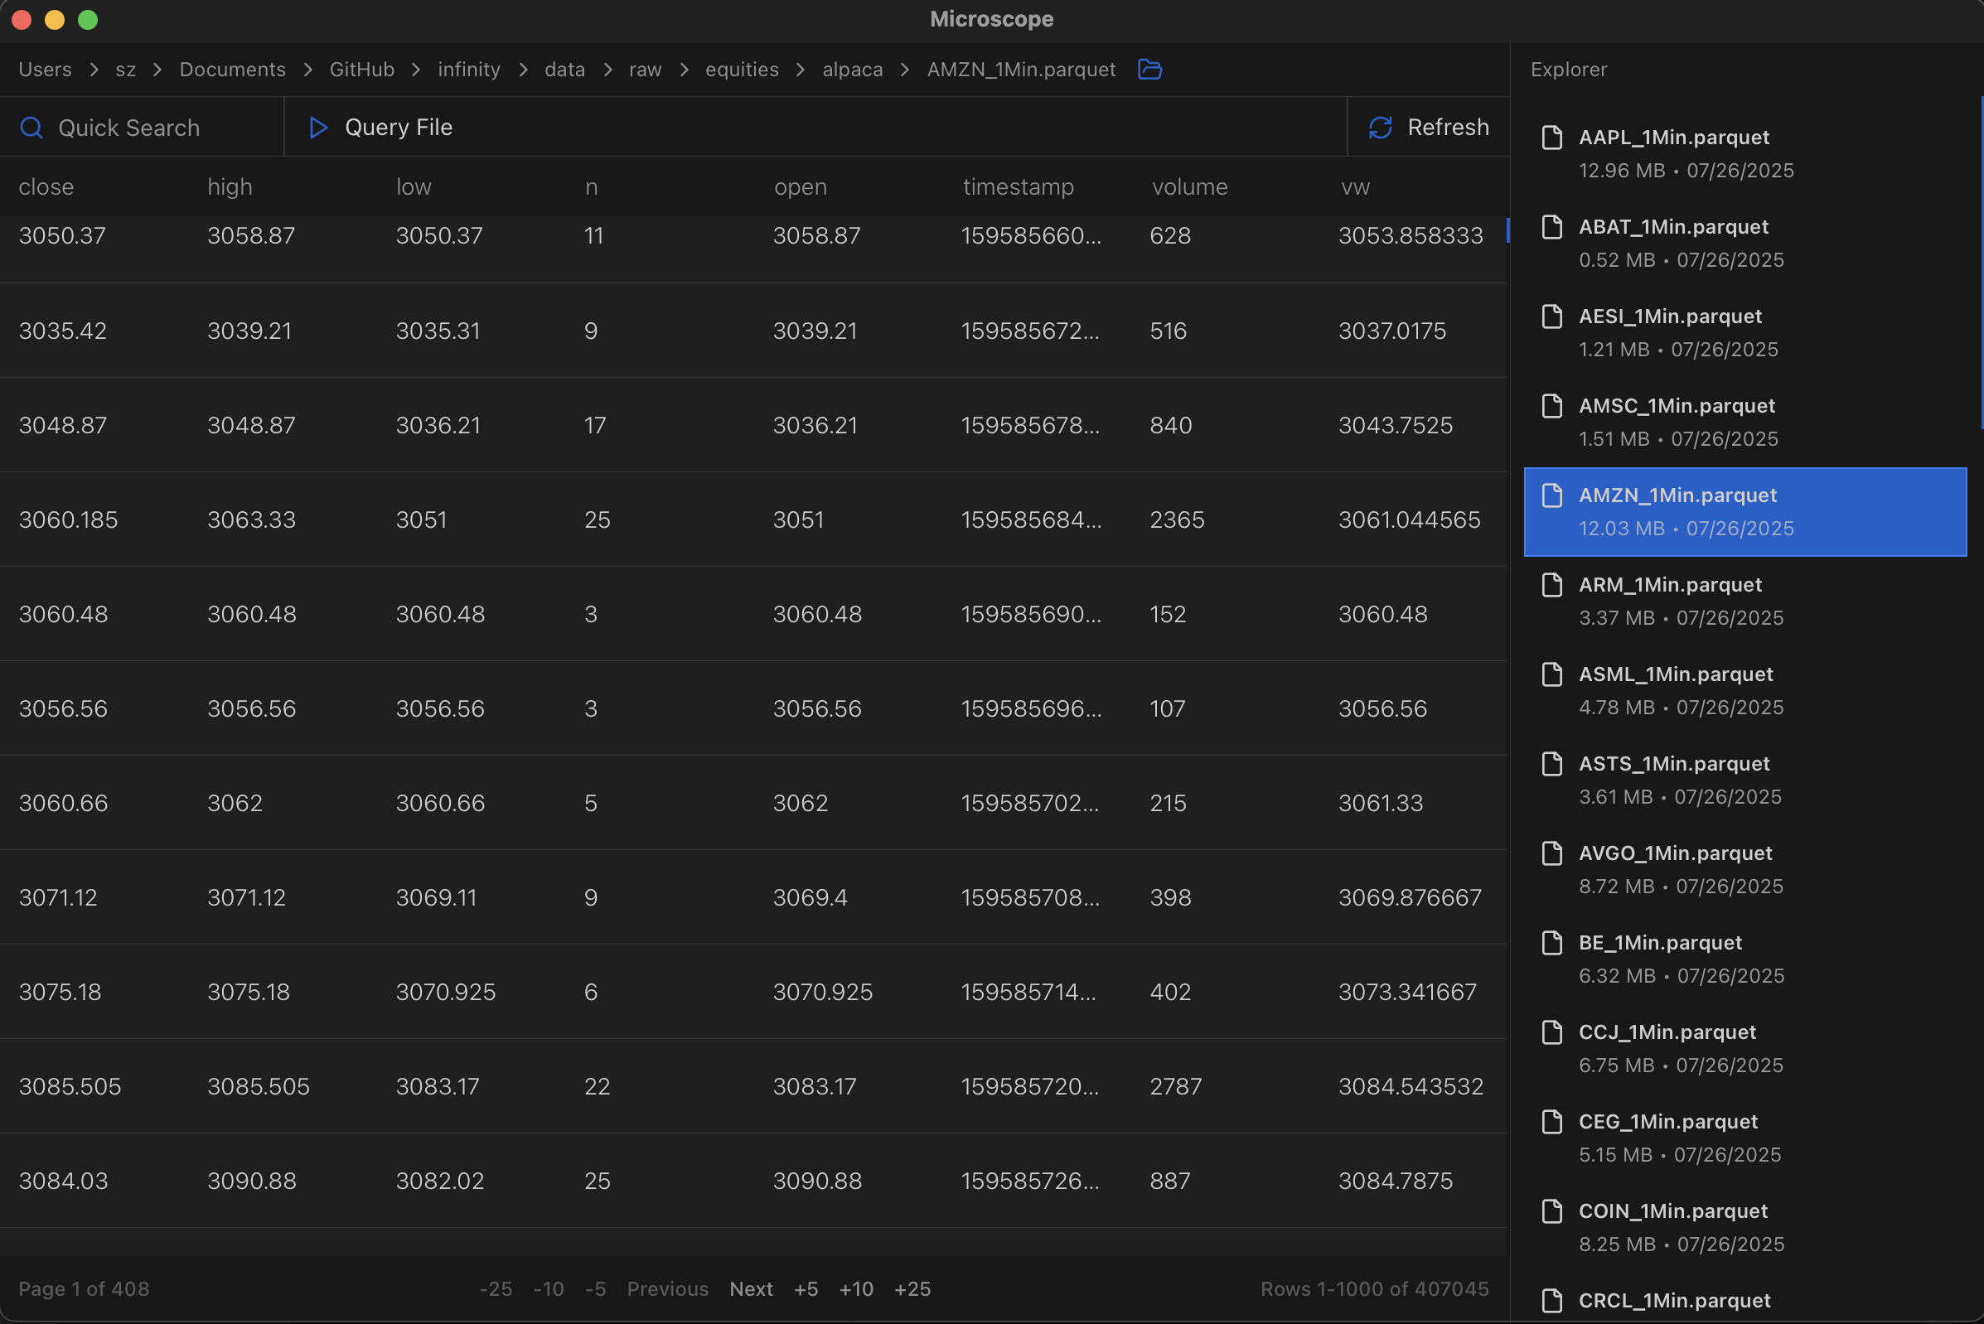Image resolution: width=1984 pixels, height=1324 pixels.
Task: Click the file icon of BE_1Min.parquet
Action: click(x=1551, y=942)
